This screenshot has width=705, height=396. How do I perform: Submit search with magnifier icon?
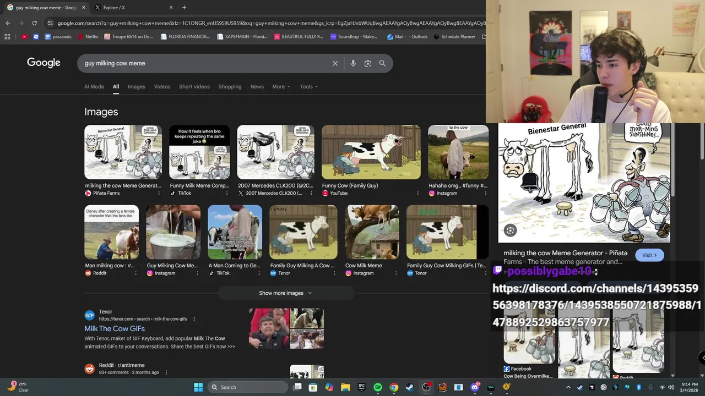(382, 63)
